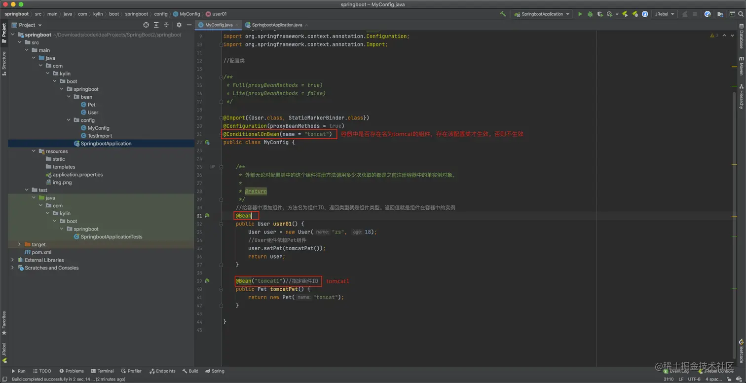Open the leetcode side panel
This screenshot has width=746, height=383.
coord(741,351)
